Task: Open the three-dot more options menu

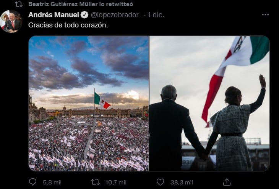Action: coord(265,15)
